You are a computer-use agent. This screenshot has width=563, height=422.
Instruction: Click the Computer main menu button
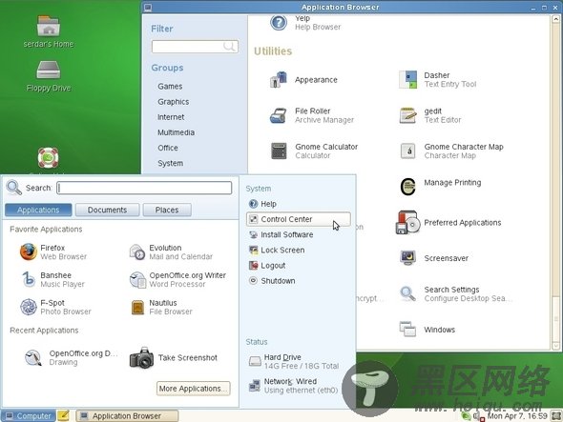pyautogui.click(x=29, y=416)
